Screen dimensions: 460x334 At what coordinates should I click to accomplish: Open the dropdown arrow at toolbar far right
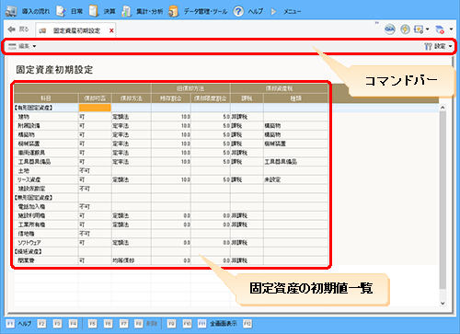(451, 29)
